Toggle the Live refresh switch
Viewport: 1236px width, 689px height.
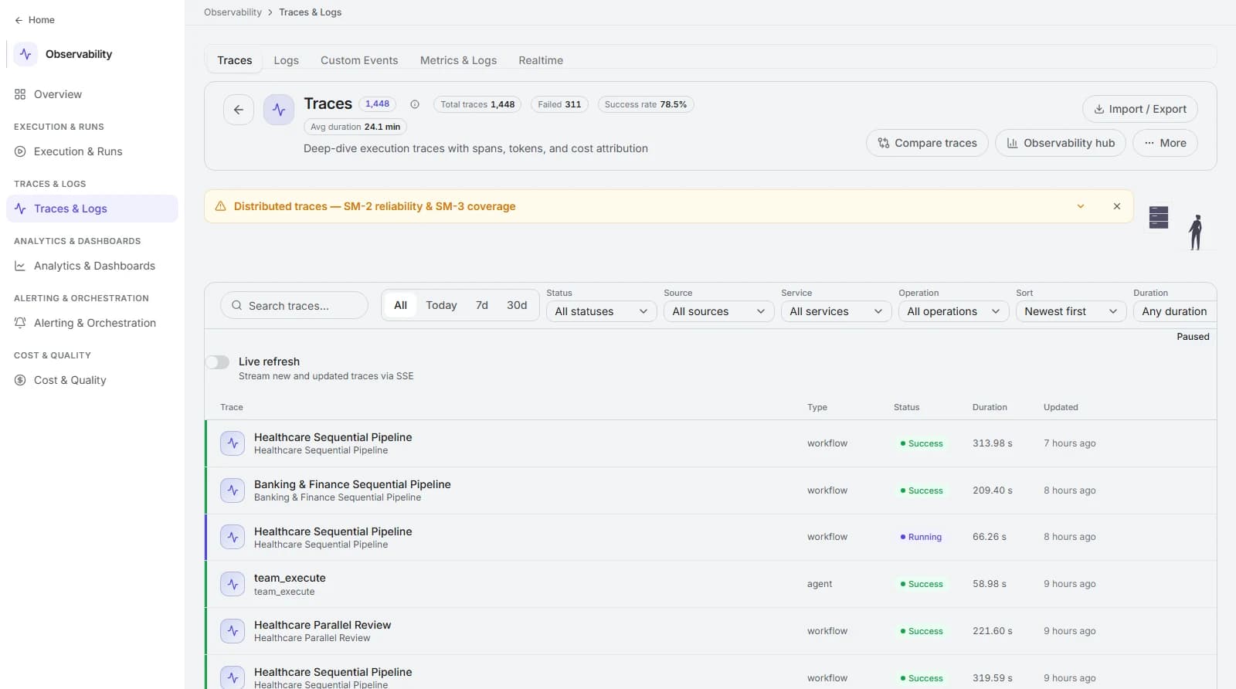click(x=217, y=362)
